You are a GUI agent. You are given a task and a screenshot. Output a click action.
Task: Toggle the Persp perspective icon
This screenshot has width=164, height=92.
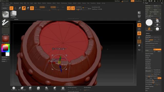click(139, 17)
